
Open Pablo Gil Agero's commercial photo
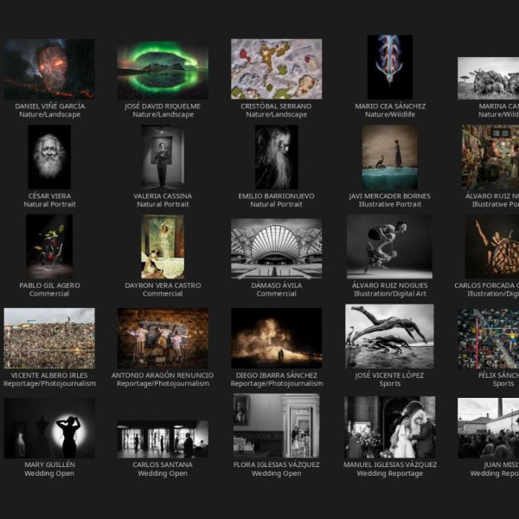point(49,247)
